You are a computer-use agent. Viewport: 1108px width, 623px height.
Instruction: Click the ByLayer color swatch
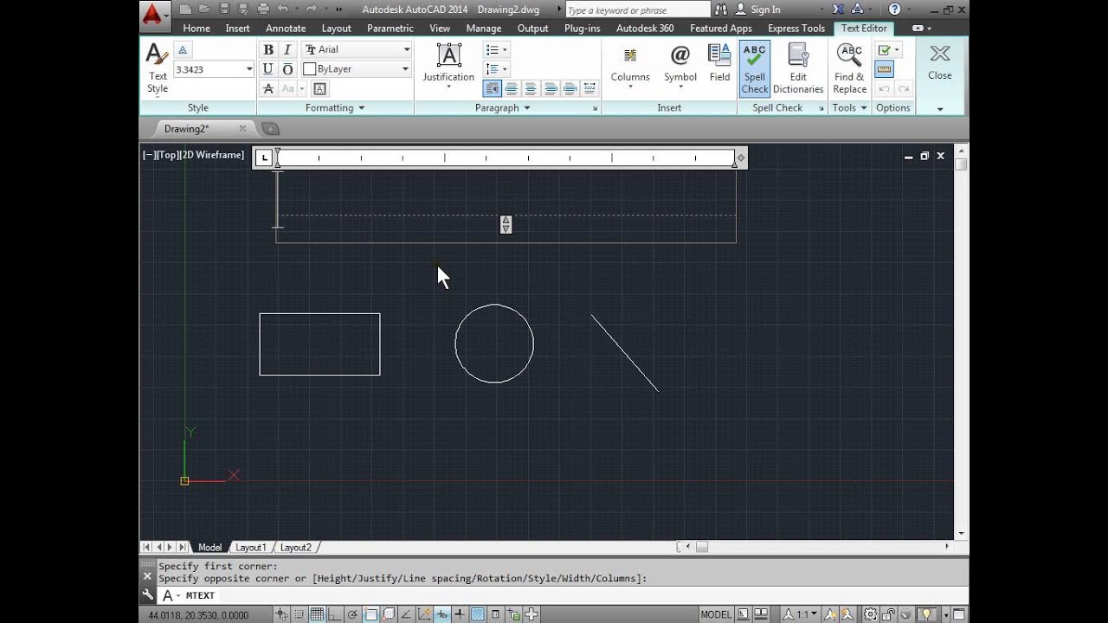point(309,68)
